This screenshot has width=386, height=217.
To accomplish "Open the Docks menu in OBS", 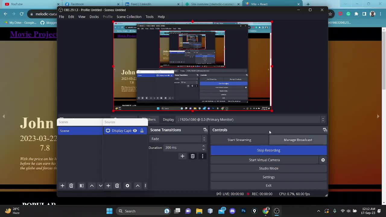I will pos(94,17).
